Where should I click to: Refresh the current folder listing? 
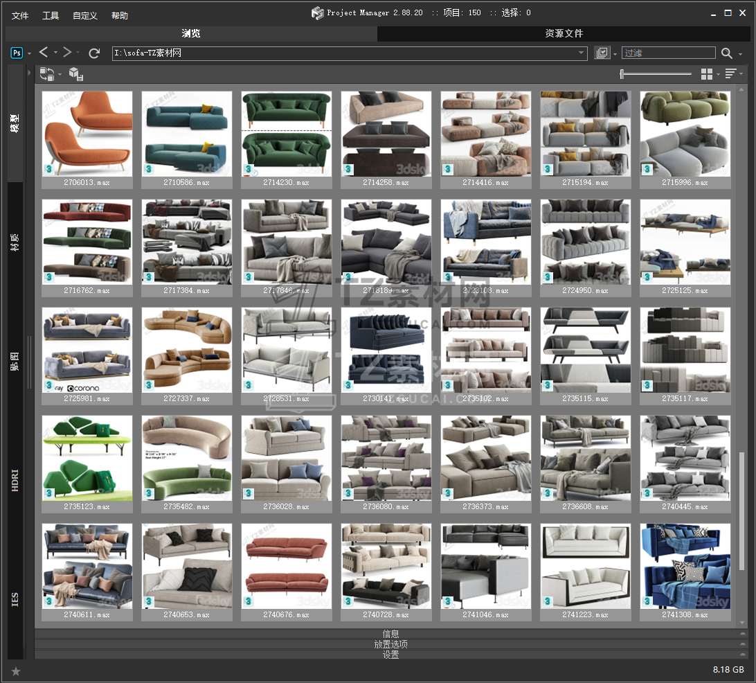tap(95, 53)
